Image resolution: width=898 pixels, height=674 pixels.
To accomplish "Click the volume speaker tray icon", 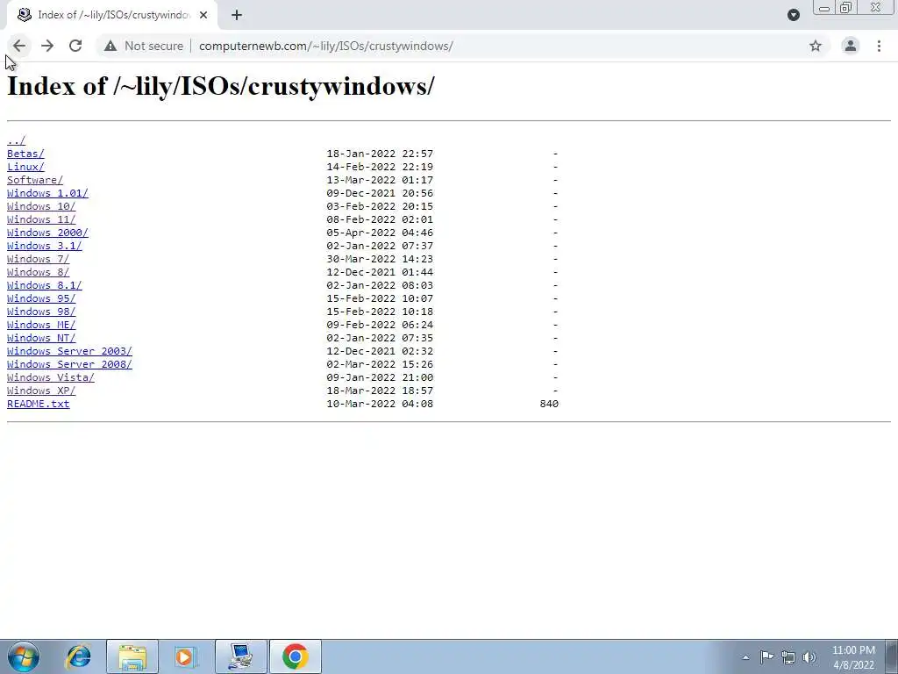I will (809, 657).
